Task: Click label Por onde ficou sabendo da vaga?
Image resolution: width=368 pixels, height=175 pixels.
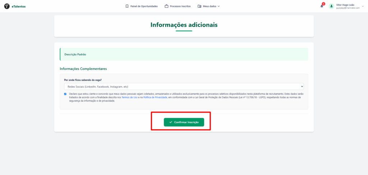Action: click(83, 80)
